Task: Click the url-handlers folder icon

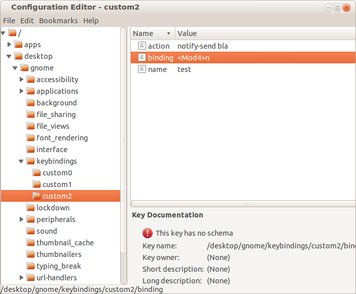Action: [x=30, y=277]
